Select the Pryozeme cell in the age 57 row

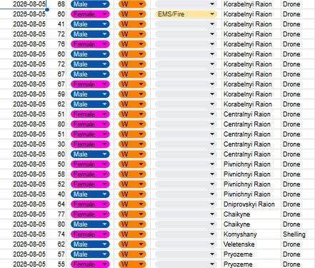(x=251, y=254)
